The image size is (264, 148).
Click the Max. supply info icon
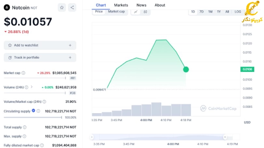tap(24, 136)
